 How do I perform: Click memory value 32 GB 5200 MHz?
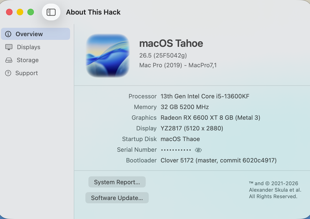coord(185,107)
